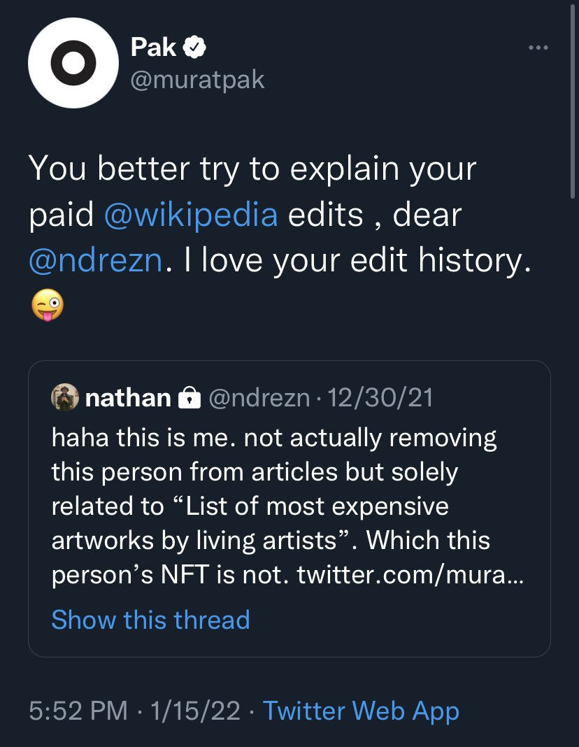
Task: Click the lock icon next to nathan
Action: click(189, 397)
